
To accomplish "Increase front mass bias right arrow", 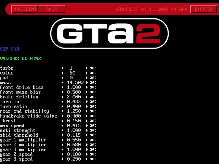I will pos(87,92).
